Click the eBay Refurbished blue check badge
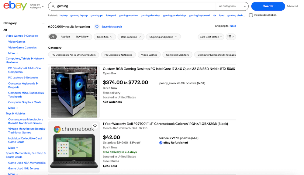This screenshot has width=304, height=175. click(161, 143)
